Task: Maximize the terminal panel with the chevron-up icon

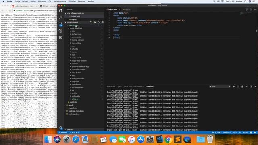Action: (247, 87)
